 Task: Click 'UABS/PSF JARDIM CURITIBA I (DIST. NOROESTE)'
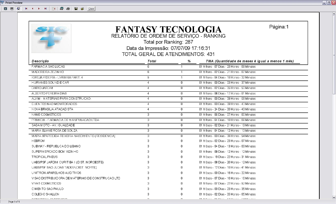click(x=67, y=162)
